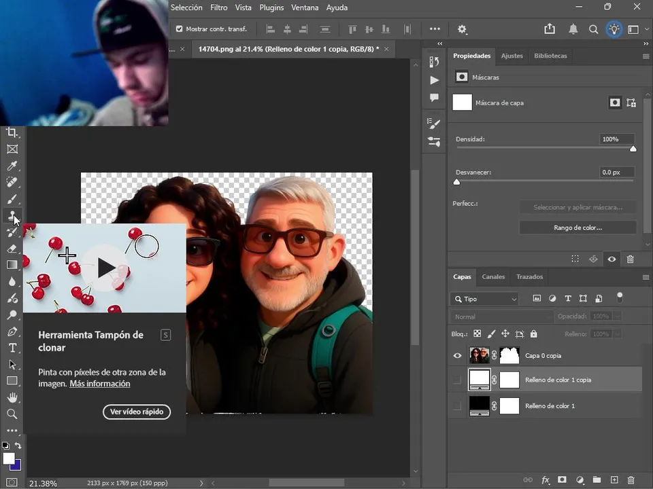
Task: Select the Hand tool
Action: [12, 397]
